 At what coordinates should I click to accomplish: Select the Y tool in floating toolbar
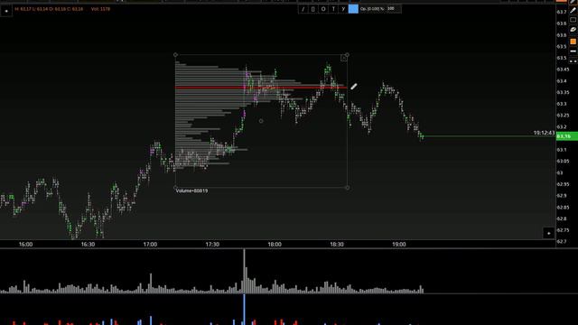click(x=343, y=9)
